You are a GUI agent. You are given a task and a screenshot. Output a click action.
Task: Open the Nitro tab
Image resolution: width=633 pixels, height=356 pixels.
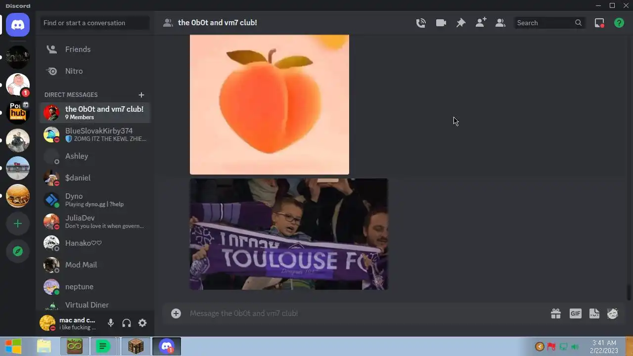pos(95,71)
